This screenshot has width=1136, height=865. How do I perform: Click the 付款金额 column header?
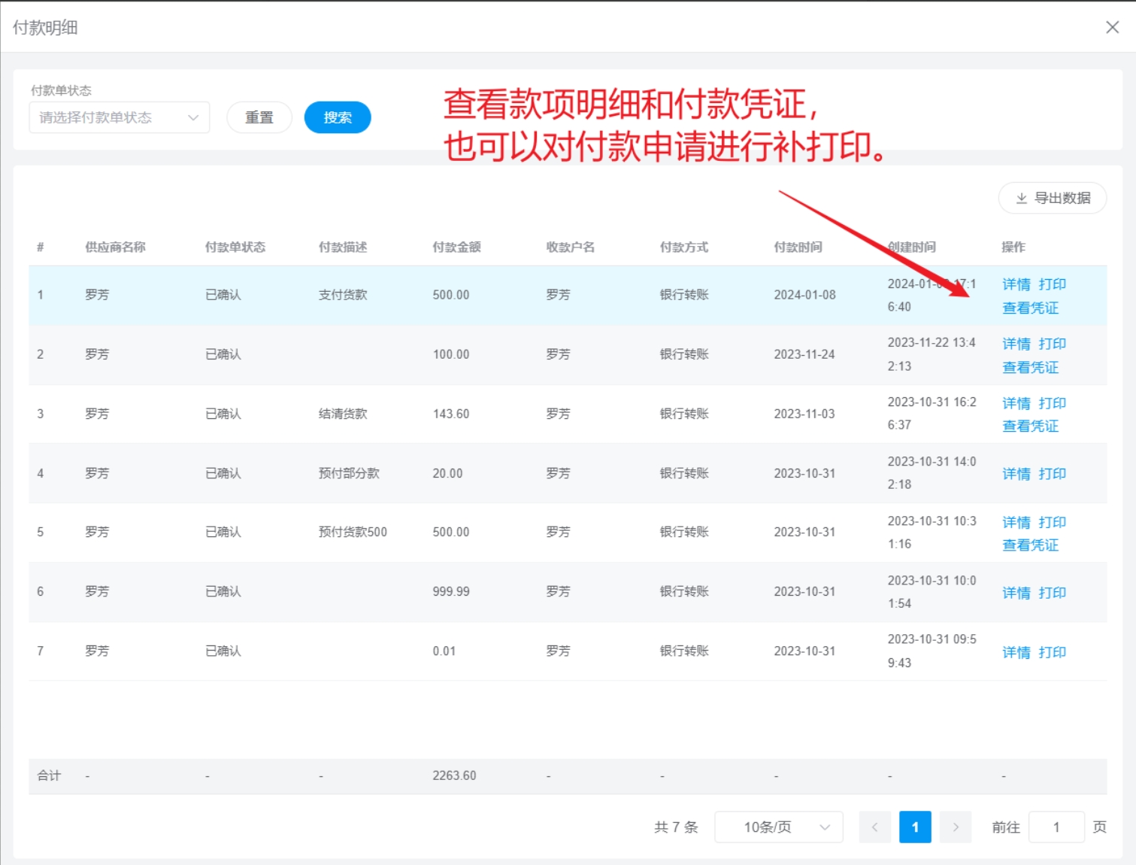(x=456, y=247)
